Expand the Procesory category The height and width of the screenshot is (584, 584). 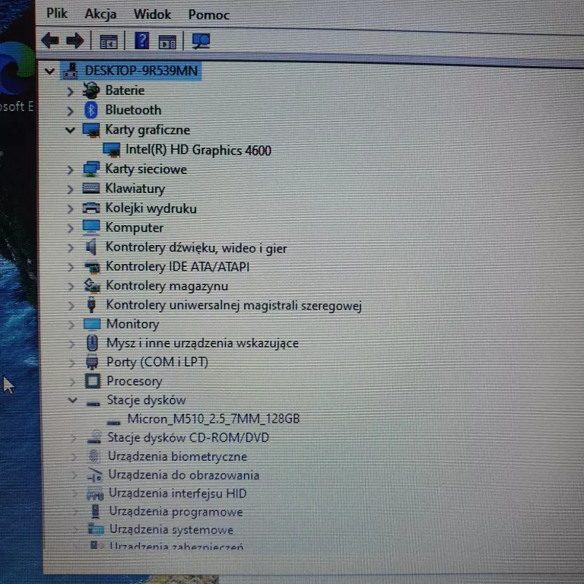point(72,382)
